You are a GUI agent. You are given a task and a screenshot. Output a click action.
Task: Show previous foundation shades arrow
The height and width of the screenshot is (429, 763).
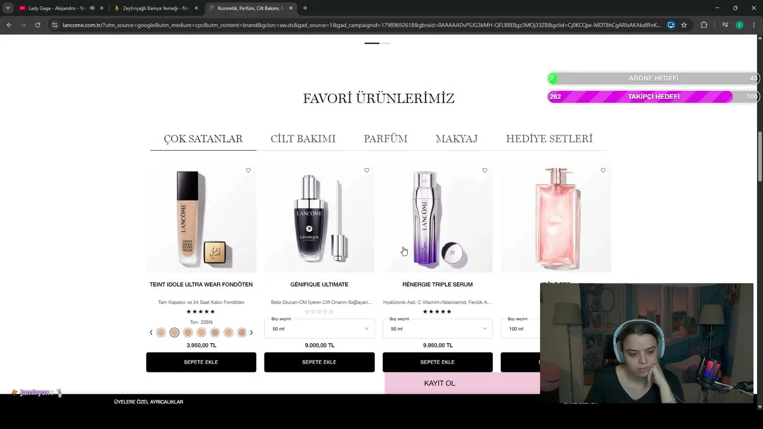tap(151, 332)
